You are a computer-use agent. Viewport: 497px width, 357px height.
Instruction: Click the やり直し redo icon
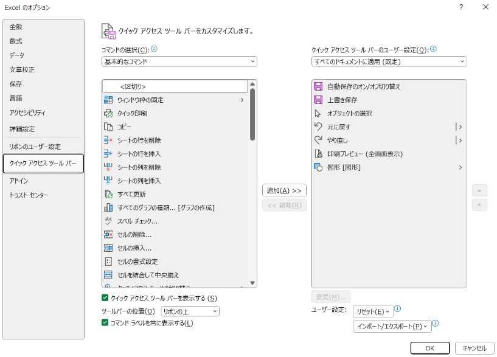[x=318, y=140]
